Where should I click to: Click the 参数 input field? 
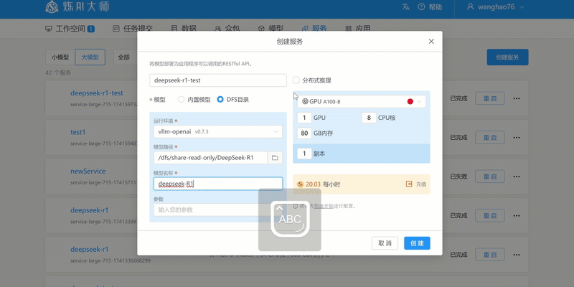pyautogui.click(x=218, y=210)
